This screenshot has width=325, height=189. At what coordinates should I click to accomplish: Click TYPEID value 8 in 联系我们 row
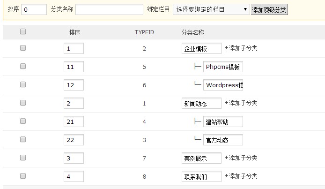144,176
